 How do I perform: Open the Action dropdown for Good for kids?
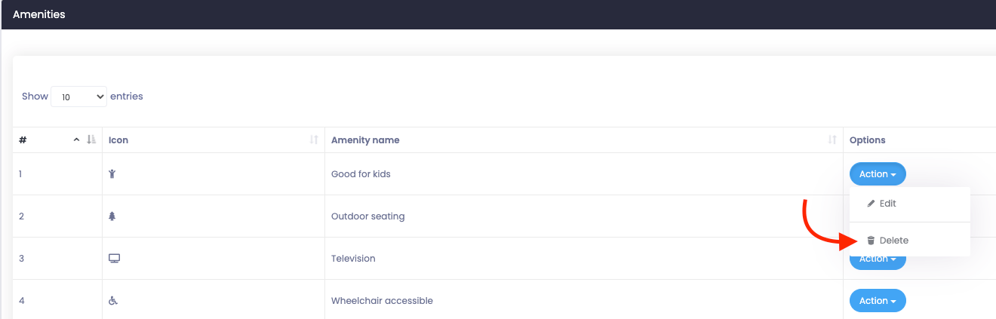(x=878, y=174)
